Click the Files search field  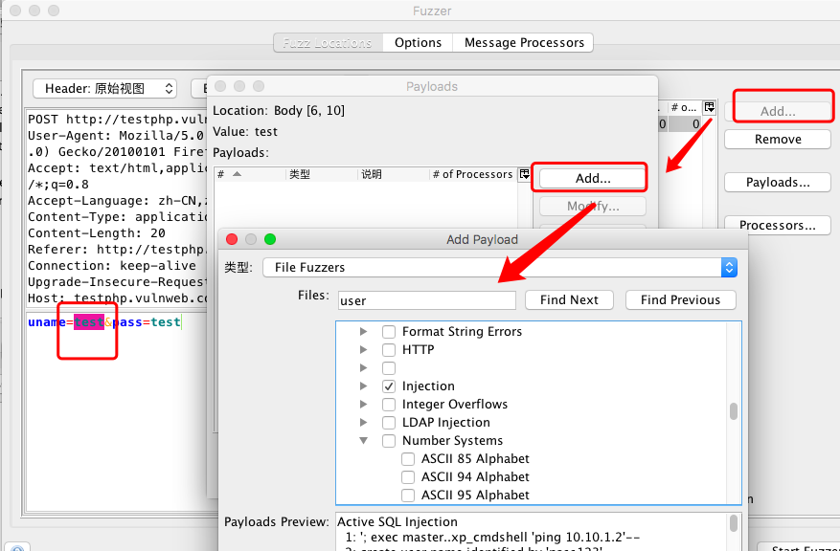427,300
